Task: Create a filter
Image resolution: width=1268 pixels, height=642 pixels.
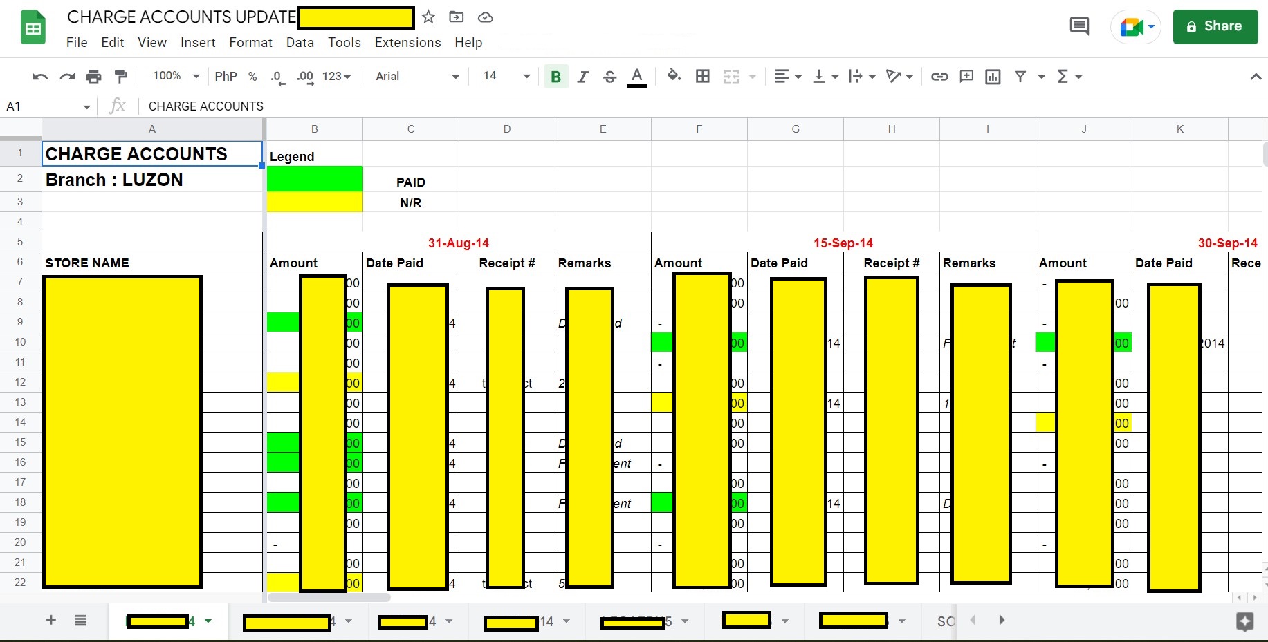Action: (x=1020, y=76)
